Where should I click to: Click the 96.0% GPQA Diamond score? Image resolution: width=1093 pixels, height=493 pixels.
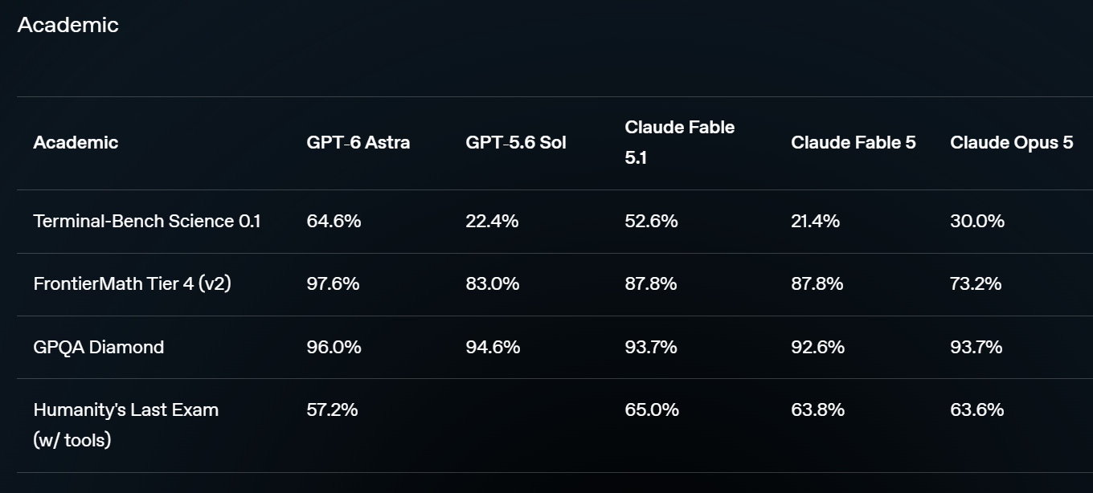tap(334, 347)
